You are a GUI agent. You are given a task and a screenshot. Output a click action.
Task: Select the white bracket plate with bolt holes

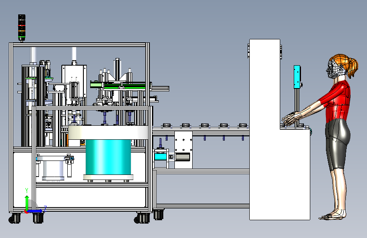(183, 149)
